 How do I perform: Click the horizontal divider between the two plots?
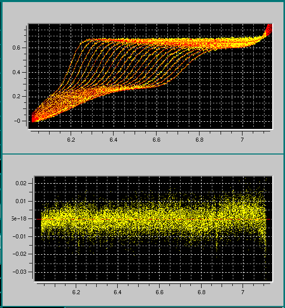(142, 154)
